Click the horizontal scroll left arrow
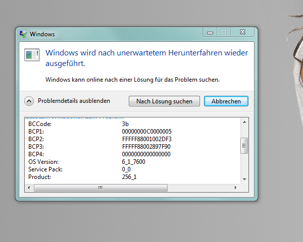Image resolution: width=303 pixels, height=242 pixels. click(29, 188)
